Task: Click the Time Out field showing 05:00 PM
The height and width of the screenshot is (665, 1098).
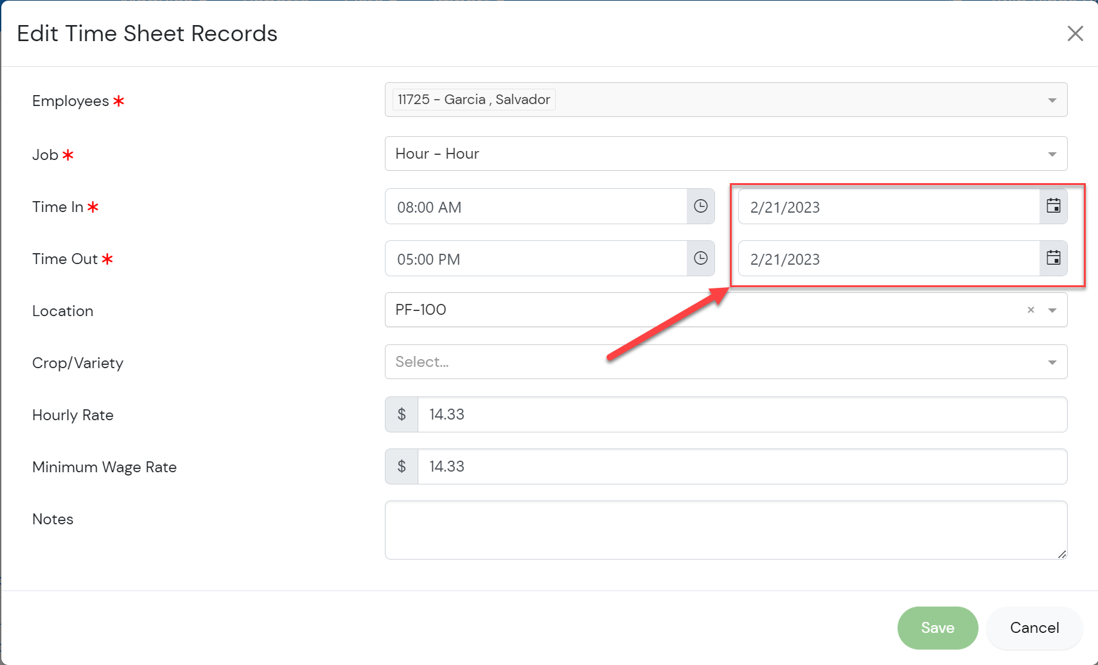Action: tap(536, 259)
